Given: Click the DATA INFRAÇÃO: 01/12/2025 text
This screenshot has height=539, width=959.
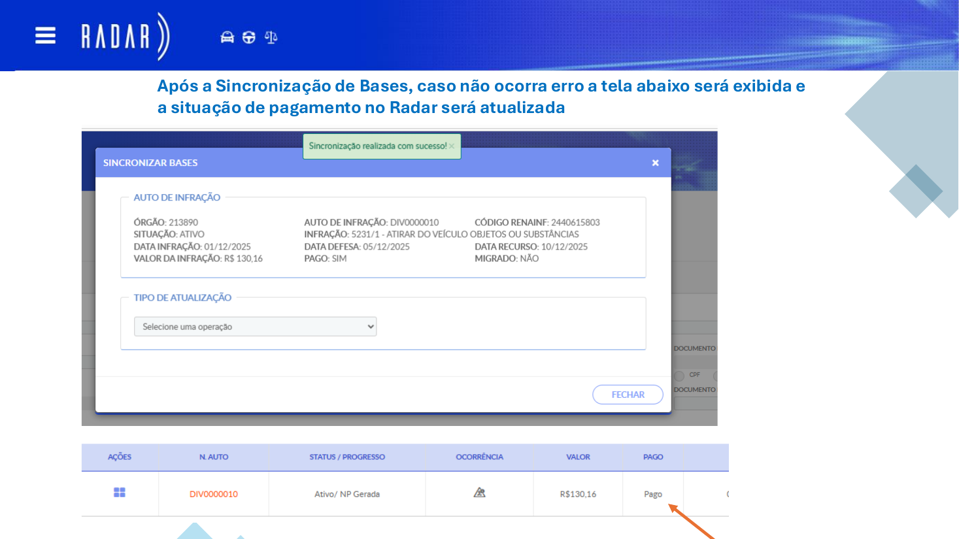Looking at the screenshot, I should [x=192, y=246].
